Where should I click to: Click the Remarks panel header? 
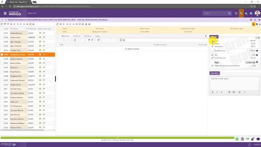click(215, 73)
